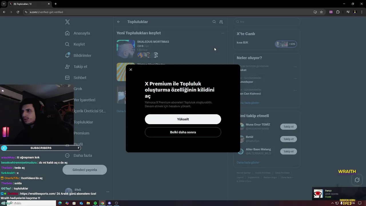Show hidden system tray icons
This screenshot has width=366, height=206.
pyautogui.click(x=332, y=203)
